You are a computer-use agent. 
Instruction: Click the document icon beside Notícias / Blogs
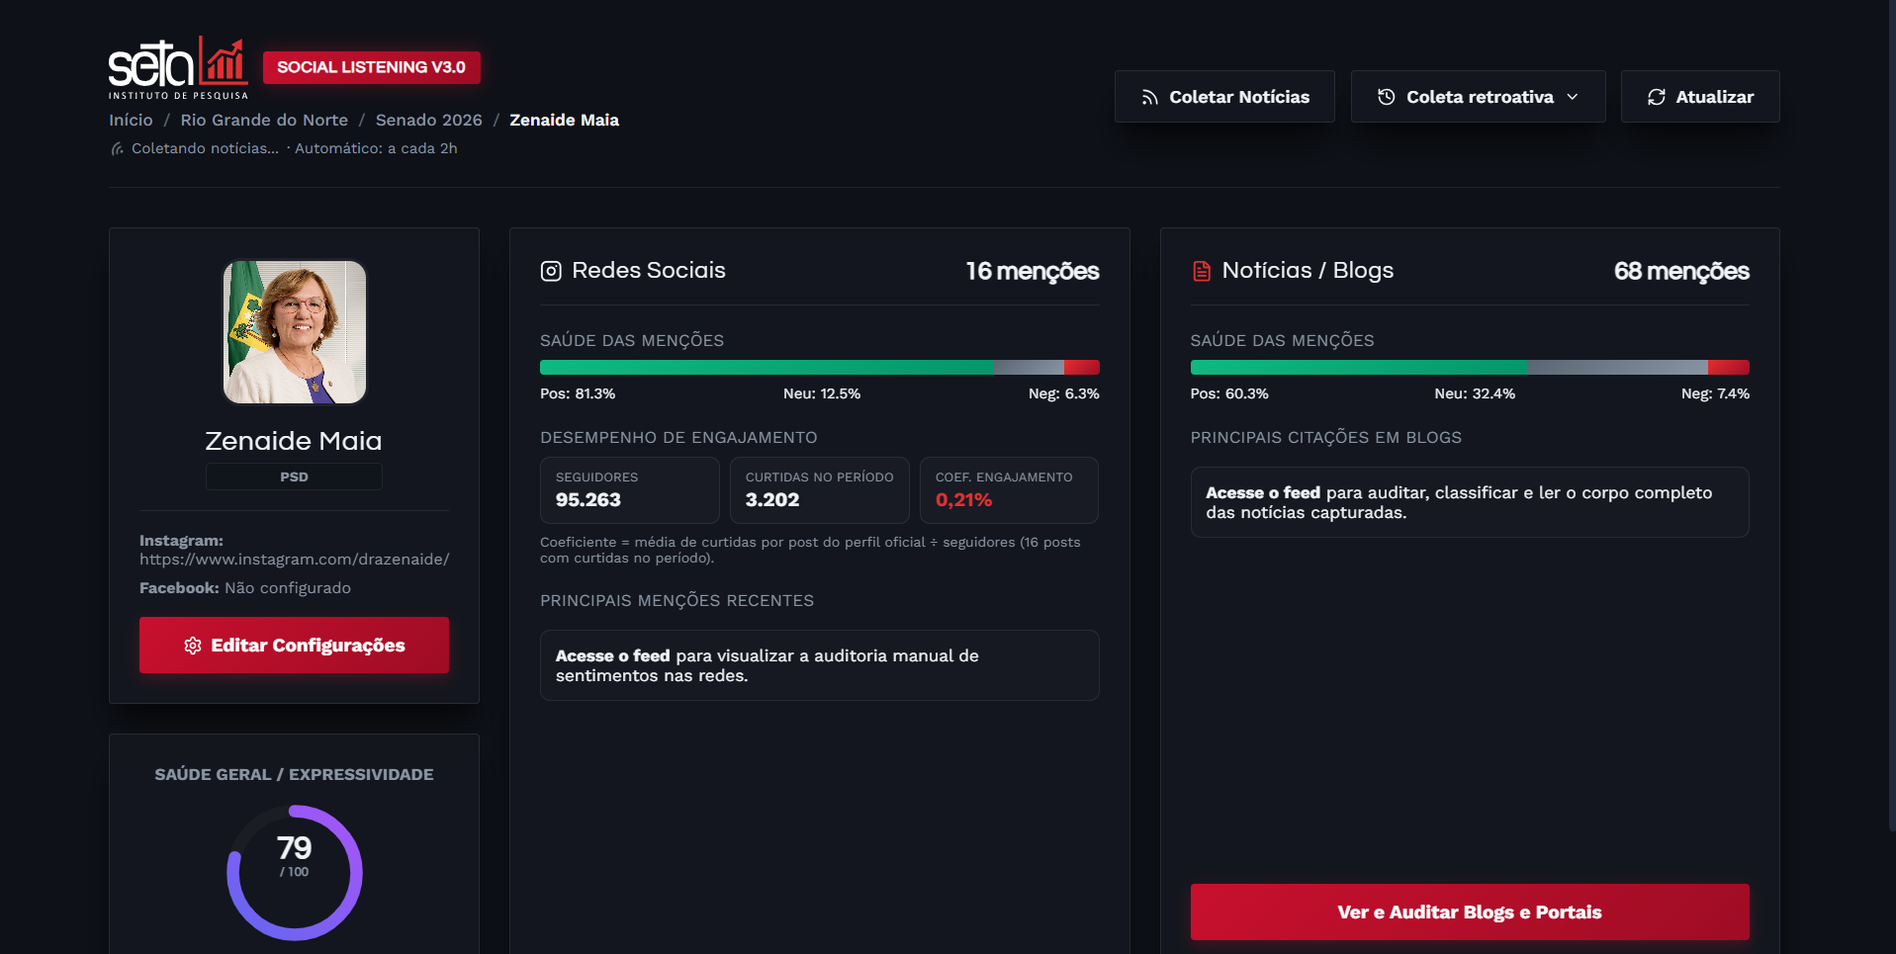(x=1202, y=271)
